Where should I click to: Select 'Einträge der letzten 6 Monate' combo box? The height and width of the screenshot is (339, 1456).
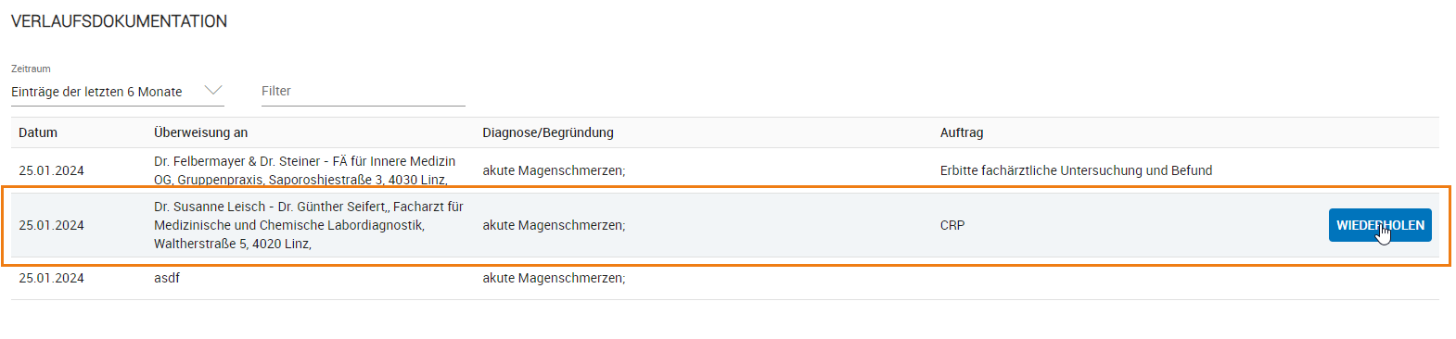118,92
